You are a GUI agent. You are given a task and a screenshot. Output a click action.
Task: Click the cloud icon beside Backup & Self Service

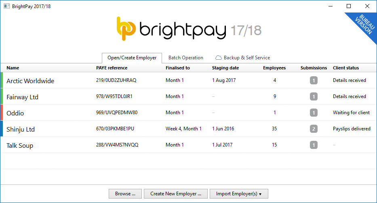click(x=218, y=58)
